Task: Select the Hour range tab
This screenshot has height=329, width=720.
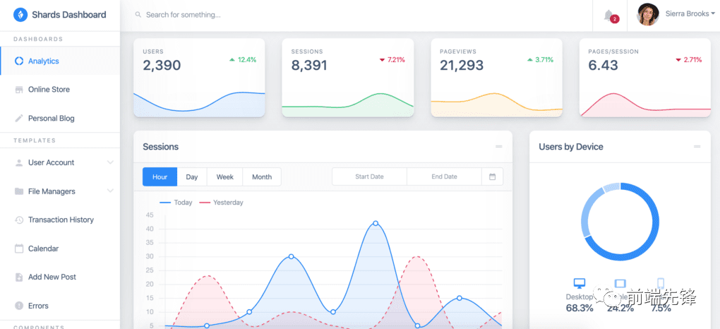Action: point(160,177)
